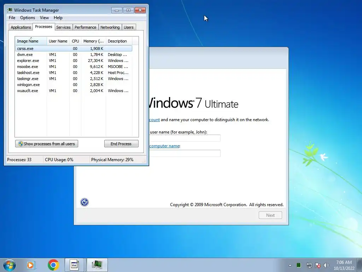Select the Task Manager taskbar icon
The height and width of the screenshot is (272, 362).
click(x=97, y=265)
